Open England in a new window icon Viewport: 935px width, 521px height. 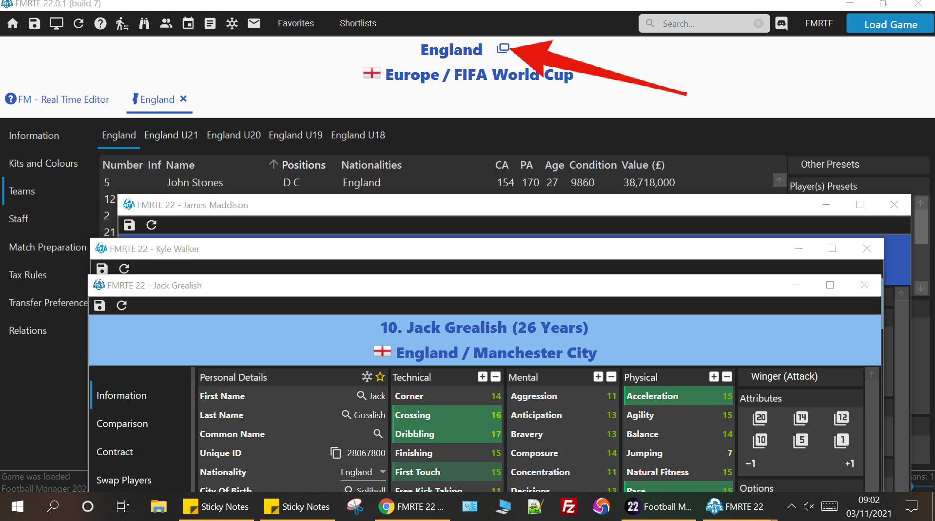pyautogui.click(x=503, y=48)
